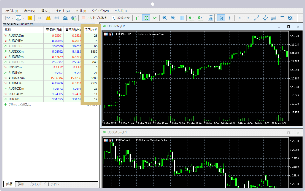Switch chart to bar chart view
The width and height of the screenshot is (305, 191).
[138, 18]
